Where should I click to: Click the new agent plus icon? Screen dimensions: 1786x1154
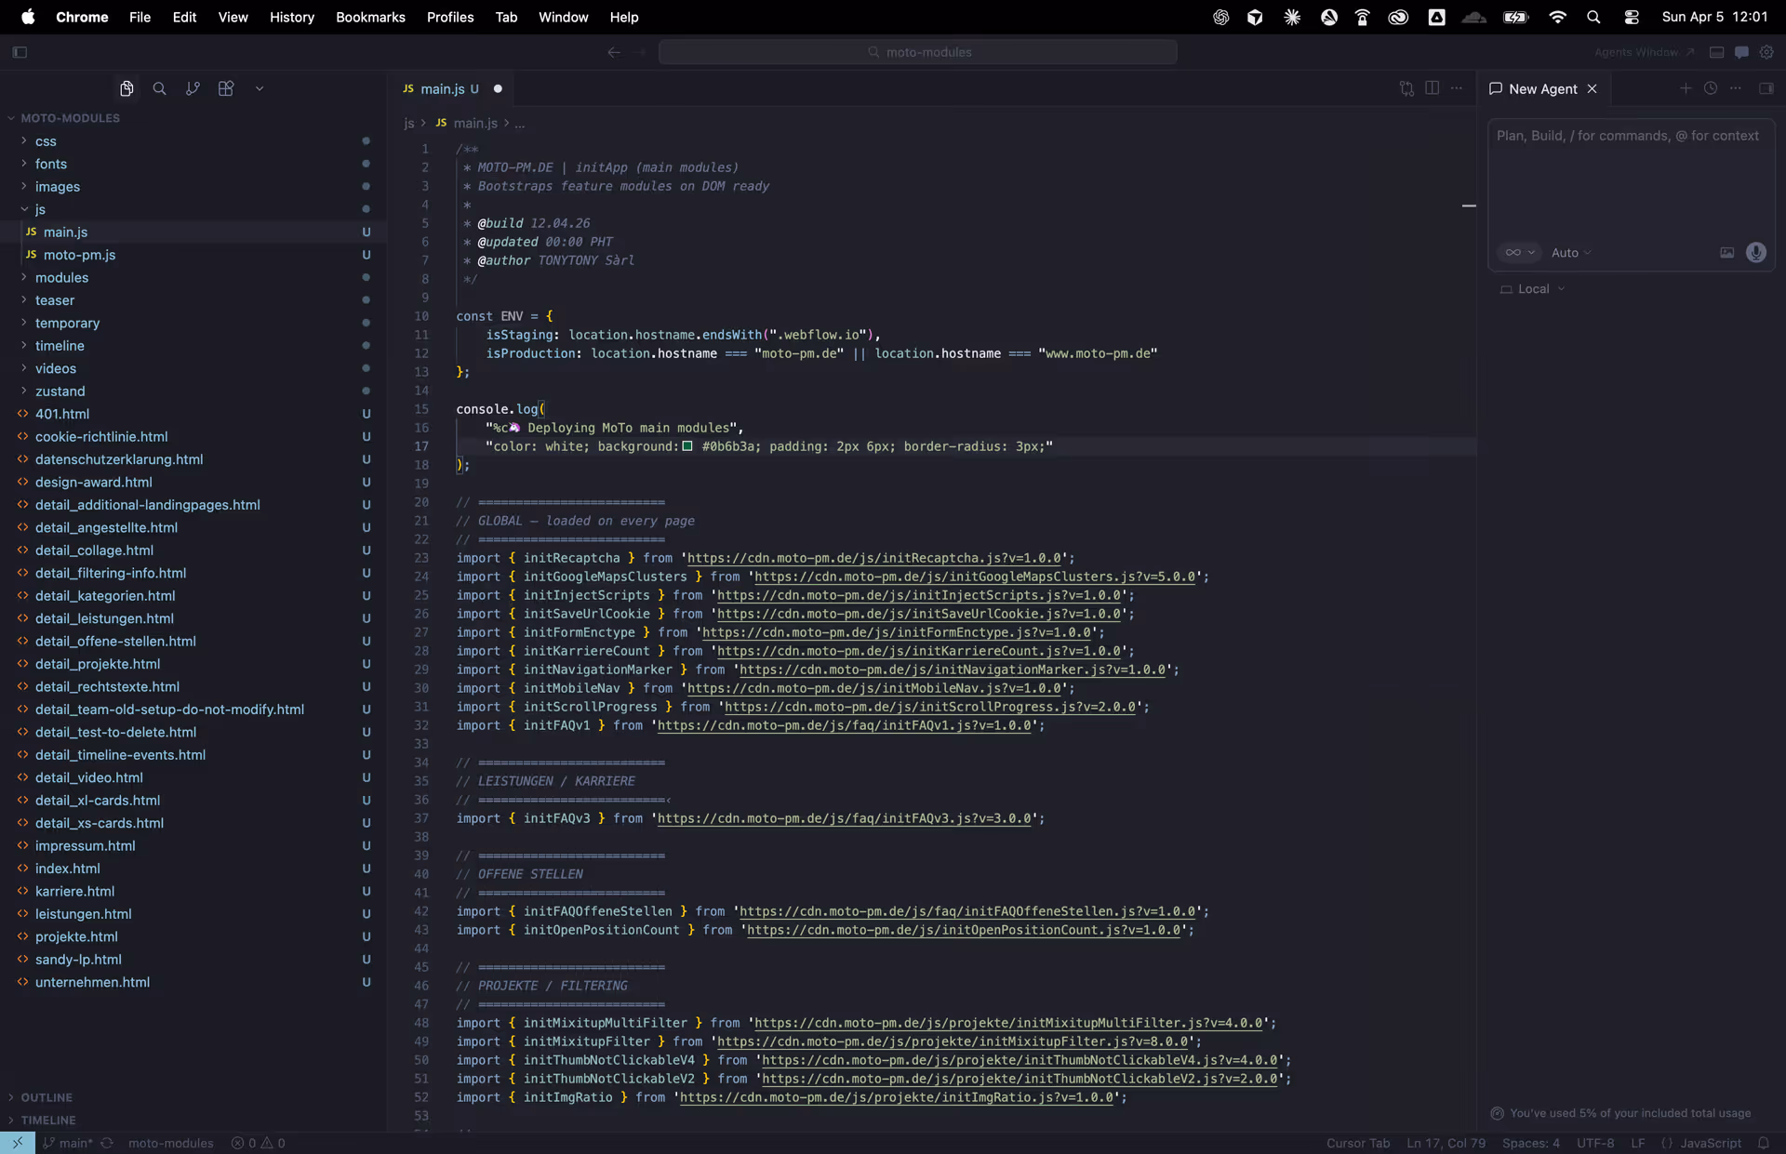[1685, 88]
